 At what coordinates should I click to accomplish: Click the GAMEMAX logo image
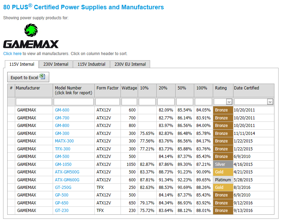click(x=31, y=36)
